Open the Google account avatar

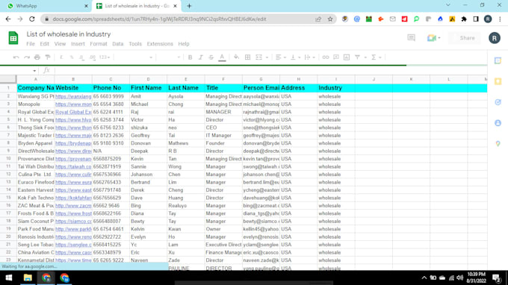[x=495, y=38]
